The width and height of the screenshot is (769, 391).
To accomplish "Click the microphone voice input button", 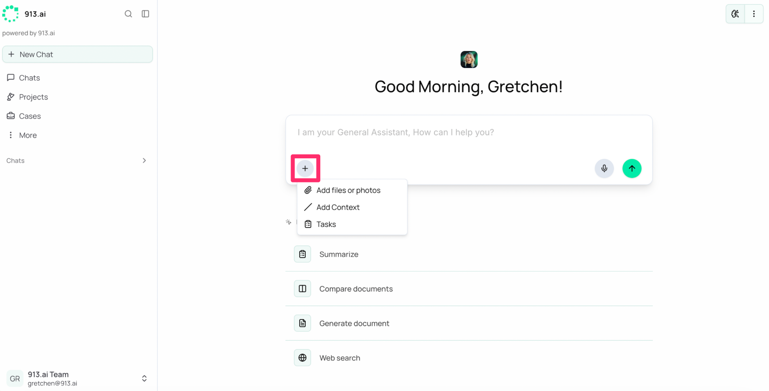I will click(x=604, y=169).
